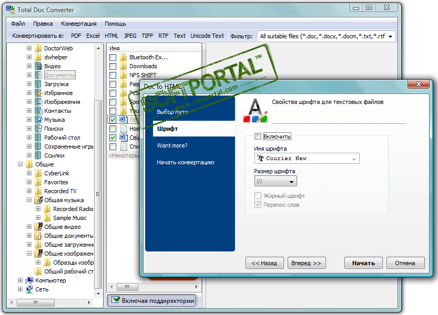This screenshot has width=438, height=315.
Task: Click the Ссылки folder icon
Action: pyautogui.click(x=38, y=155)
